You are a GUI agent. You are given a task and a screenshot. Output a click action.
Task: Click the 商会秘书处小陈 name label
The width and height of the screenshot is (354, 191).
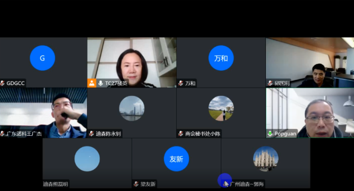click(x=203, y=134)
